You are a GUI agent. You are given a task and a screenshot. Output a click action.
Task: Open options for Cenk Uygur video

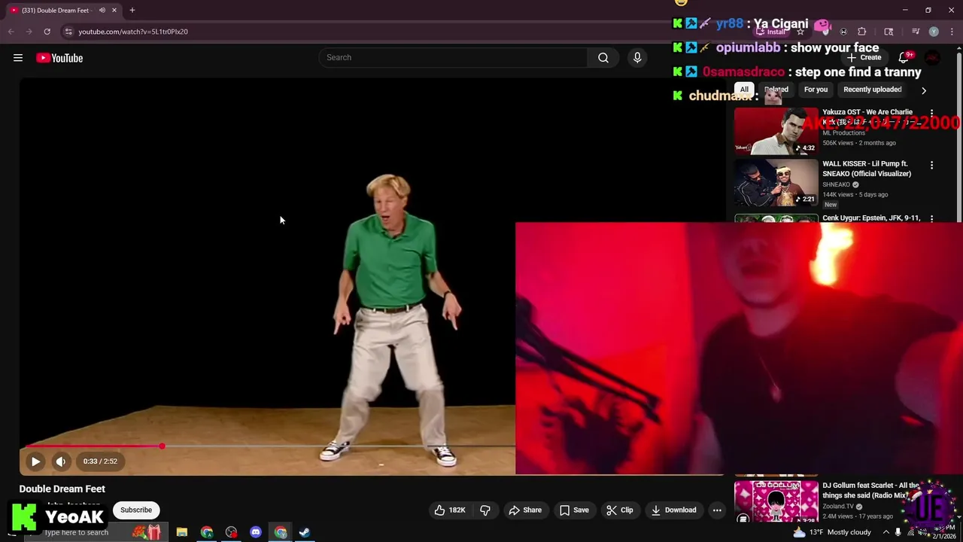click(x=931, y=218)
